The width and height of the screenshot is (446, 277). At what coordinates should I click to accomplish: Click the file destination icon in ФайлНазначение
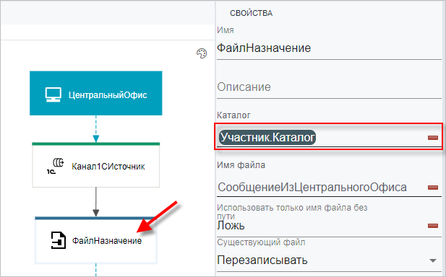click(x=59, y=240)
